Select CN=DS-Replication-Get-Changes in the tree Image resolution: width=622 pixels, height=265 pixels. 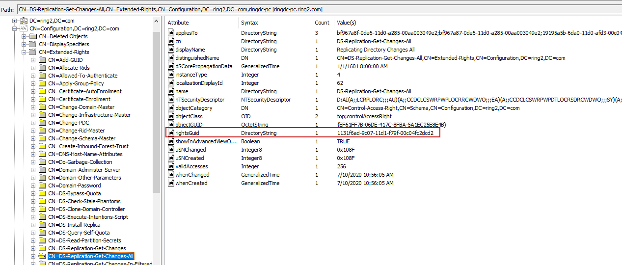pos(87,248)
